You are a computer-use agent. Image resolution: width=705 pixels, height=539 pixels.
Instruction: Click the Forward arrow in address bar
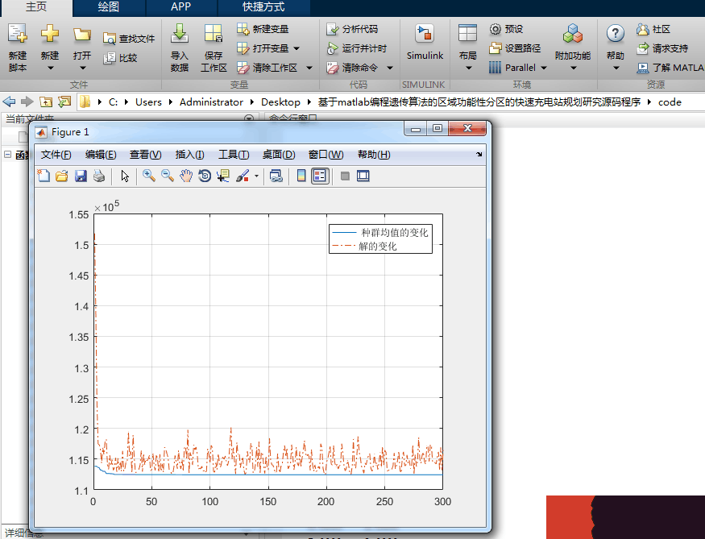[27, 102]
